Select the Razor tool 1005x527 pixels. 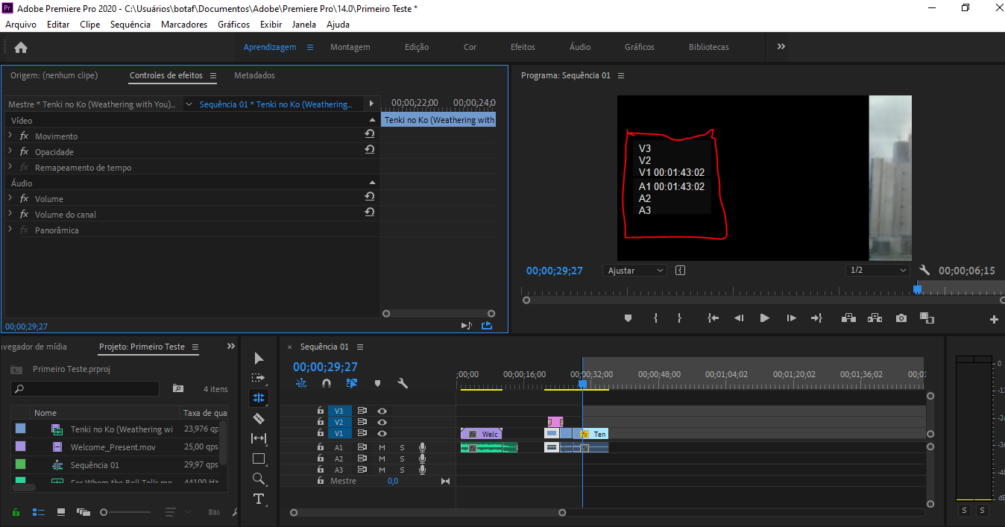click(x=259, y=418)
